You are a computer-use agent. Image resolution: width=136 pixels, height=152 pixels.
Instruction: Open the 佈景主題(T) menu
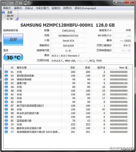pyautogui.click(x=42, y=8)
